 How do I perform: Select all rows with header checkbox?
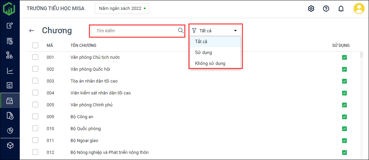[x=35, y=45]
